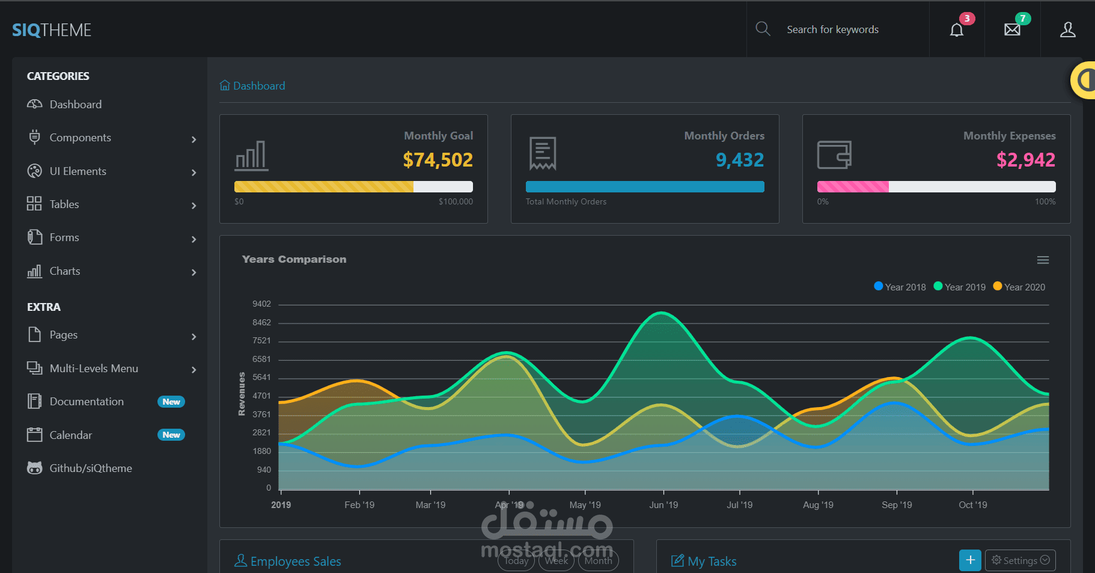
Task: Click the Documentation book icon
Action: point(35,401)
